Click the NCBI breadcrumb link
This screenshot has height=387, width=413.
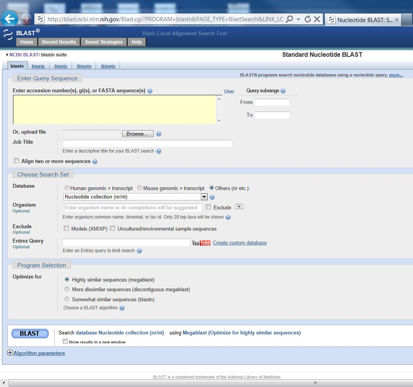click(x=15, y=55)
